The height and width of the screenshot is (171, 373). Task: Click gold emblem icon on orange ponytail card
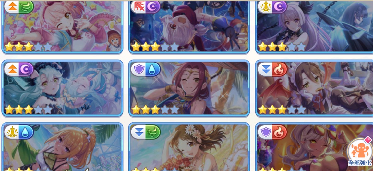(12, 132)
